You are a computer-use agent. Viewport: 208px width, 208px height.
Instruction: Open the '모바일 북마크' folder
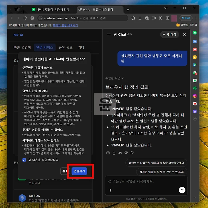187,25
